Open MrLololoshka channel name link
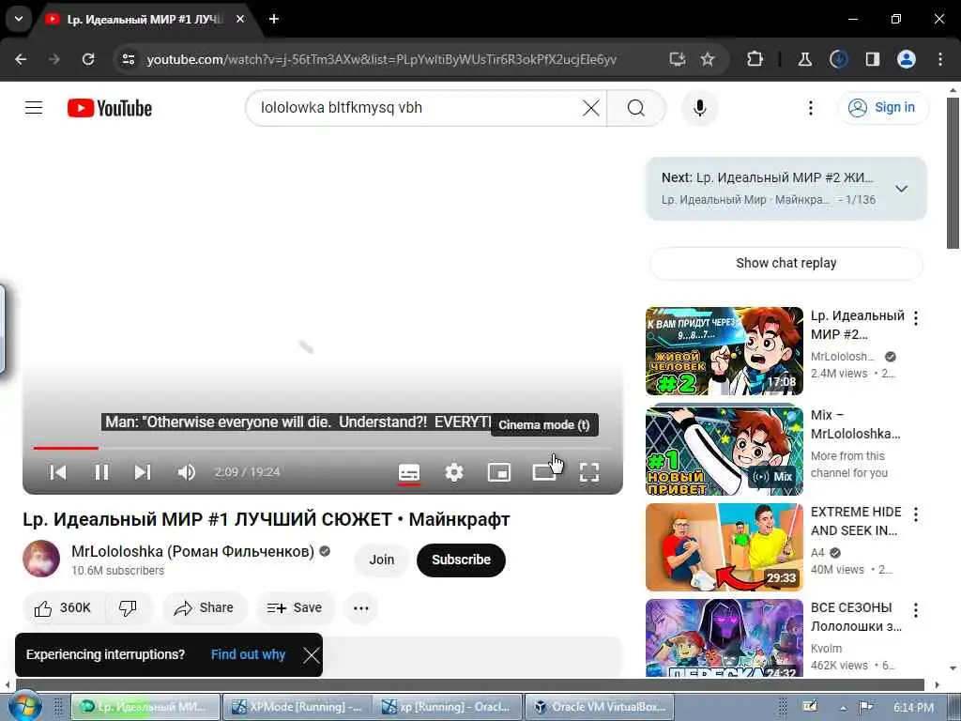Screen dimensions: 961x721 coord(192,551)
